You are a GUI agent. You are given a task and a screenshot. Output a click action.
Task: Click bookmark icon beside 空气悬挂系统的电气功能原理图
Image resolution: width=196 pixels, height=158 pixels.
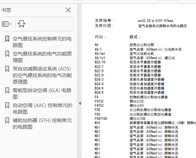tap(7, 54)
